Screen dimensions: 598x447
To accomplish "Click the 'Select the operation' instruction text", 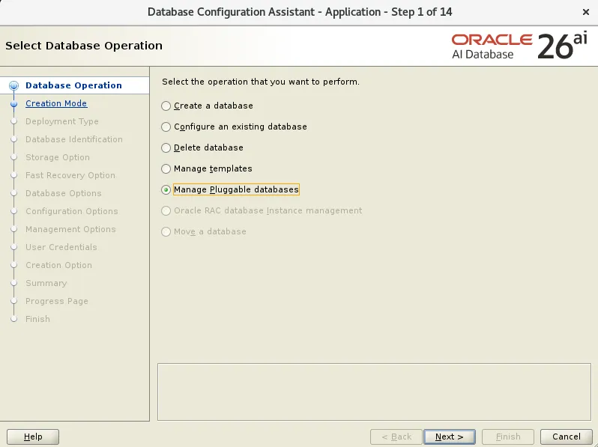I will (x=261, y=82).
